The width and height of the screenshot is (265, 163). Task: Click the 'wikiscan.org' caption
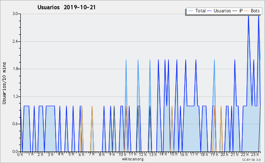tap(132, 159)
